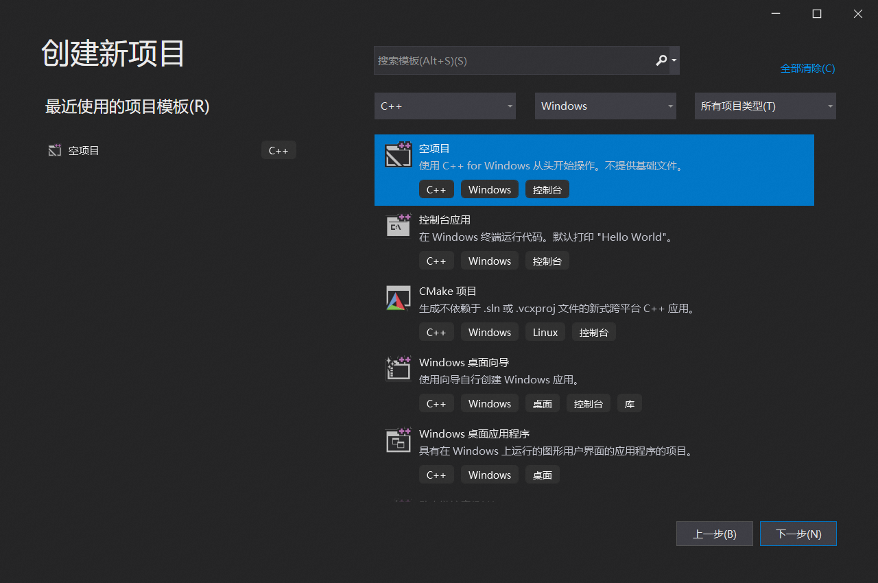Click the 控制台应用 template icon
This screenshot has width=878, height=583.
(x=399, y=225)
